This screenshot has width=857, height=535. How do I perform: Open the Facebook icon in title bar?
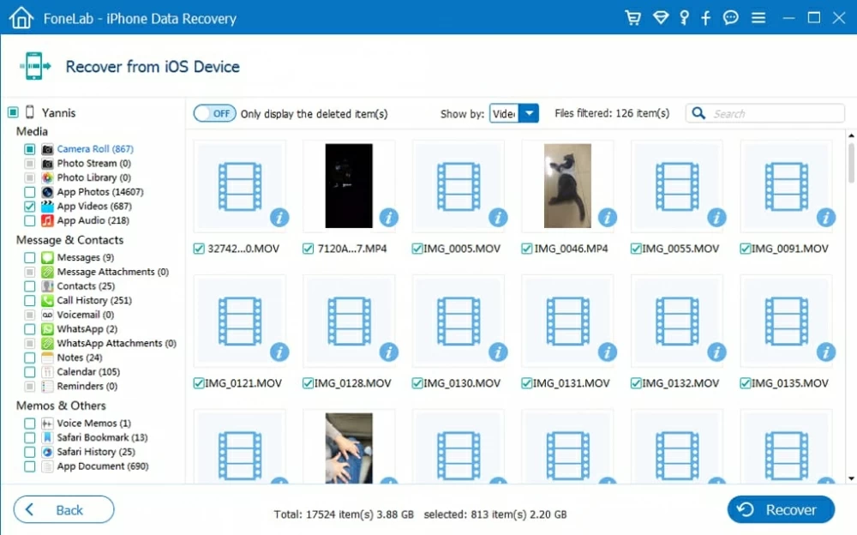point(706,18)
